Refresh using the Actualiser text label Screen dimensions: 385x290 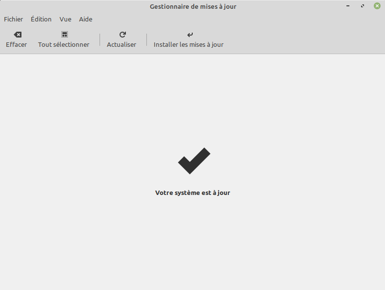(122, 44)
